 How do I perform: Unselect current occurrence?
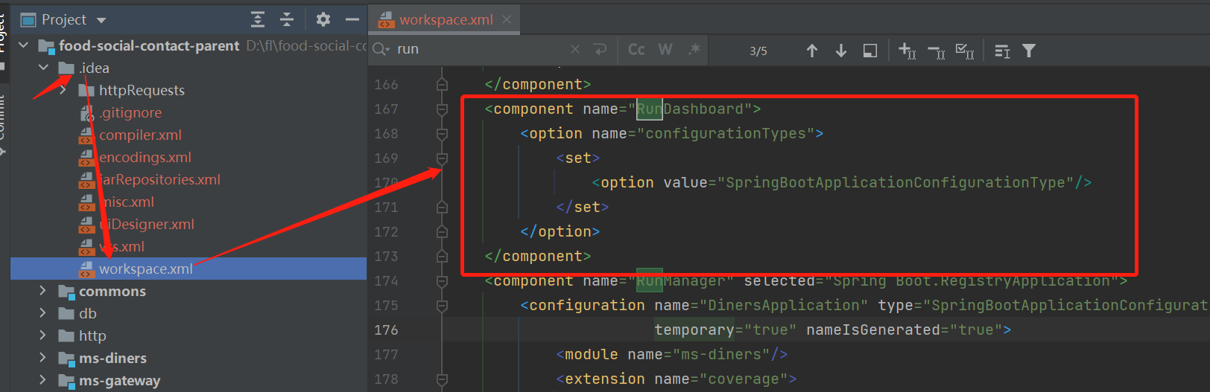pyautogui.click(x=936, y=51)
